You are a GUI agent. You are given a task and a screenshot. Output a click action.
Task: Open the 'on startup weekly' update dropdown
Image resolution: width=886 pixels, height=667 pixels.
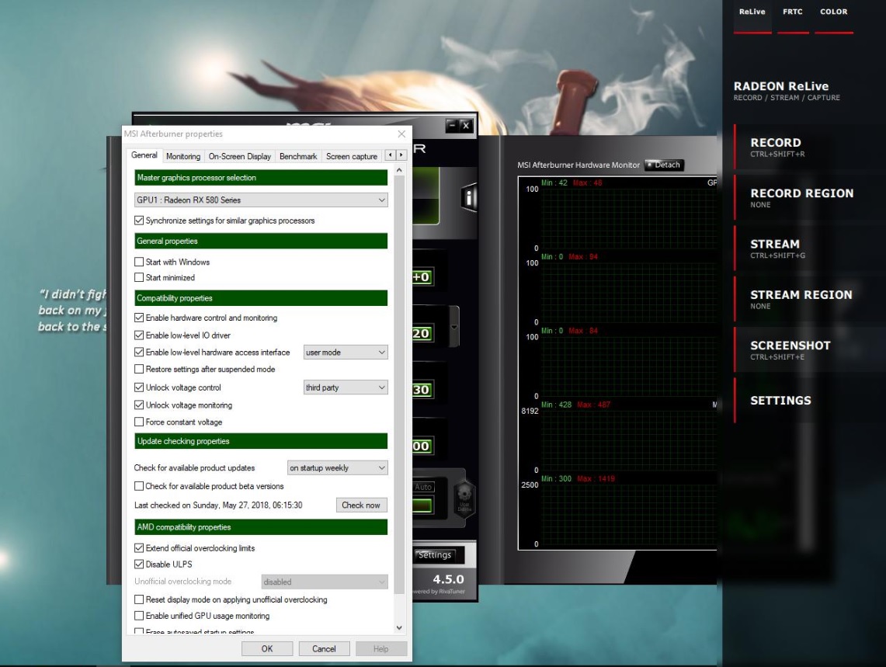point(337,468)
